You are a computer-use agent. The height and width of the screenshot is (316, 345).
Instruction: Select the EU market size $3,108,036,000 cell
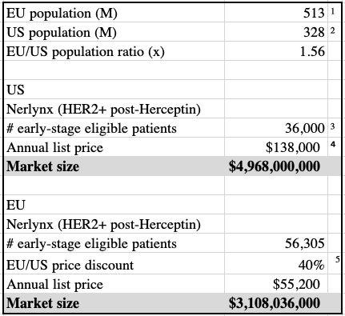276,303
